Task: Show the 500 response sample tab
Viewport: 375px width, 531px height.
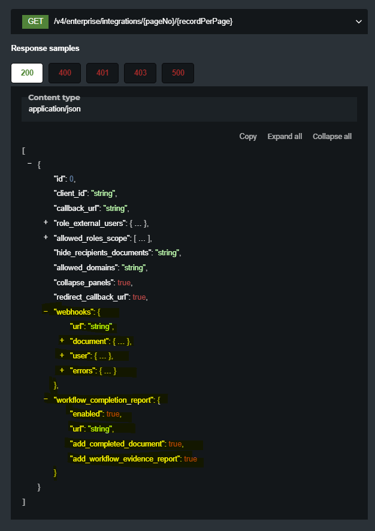Action: point(178,73)
